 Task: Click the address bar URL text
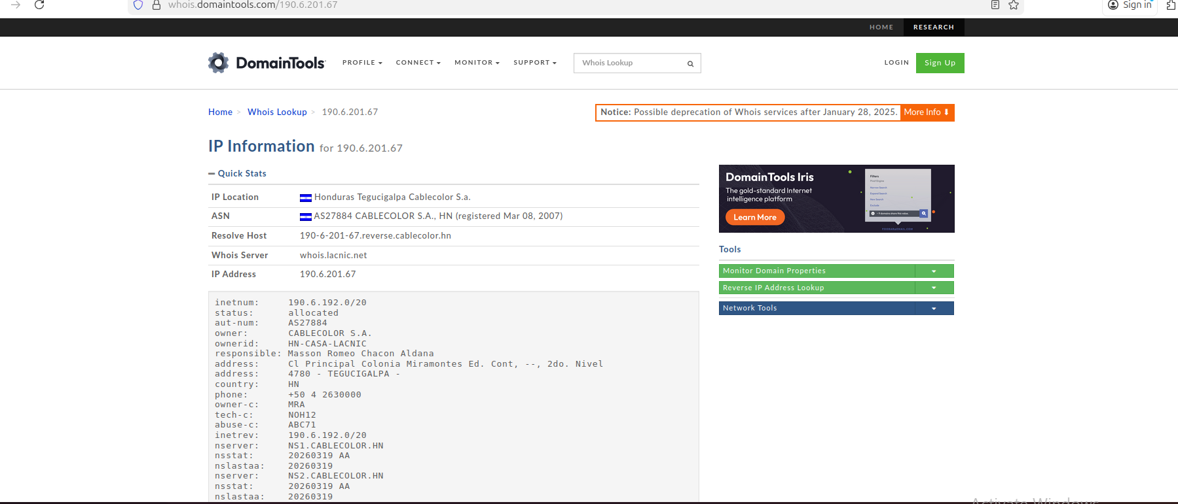pyautogui.click(x=253, y=5)
